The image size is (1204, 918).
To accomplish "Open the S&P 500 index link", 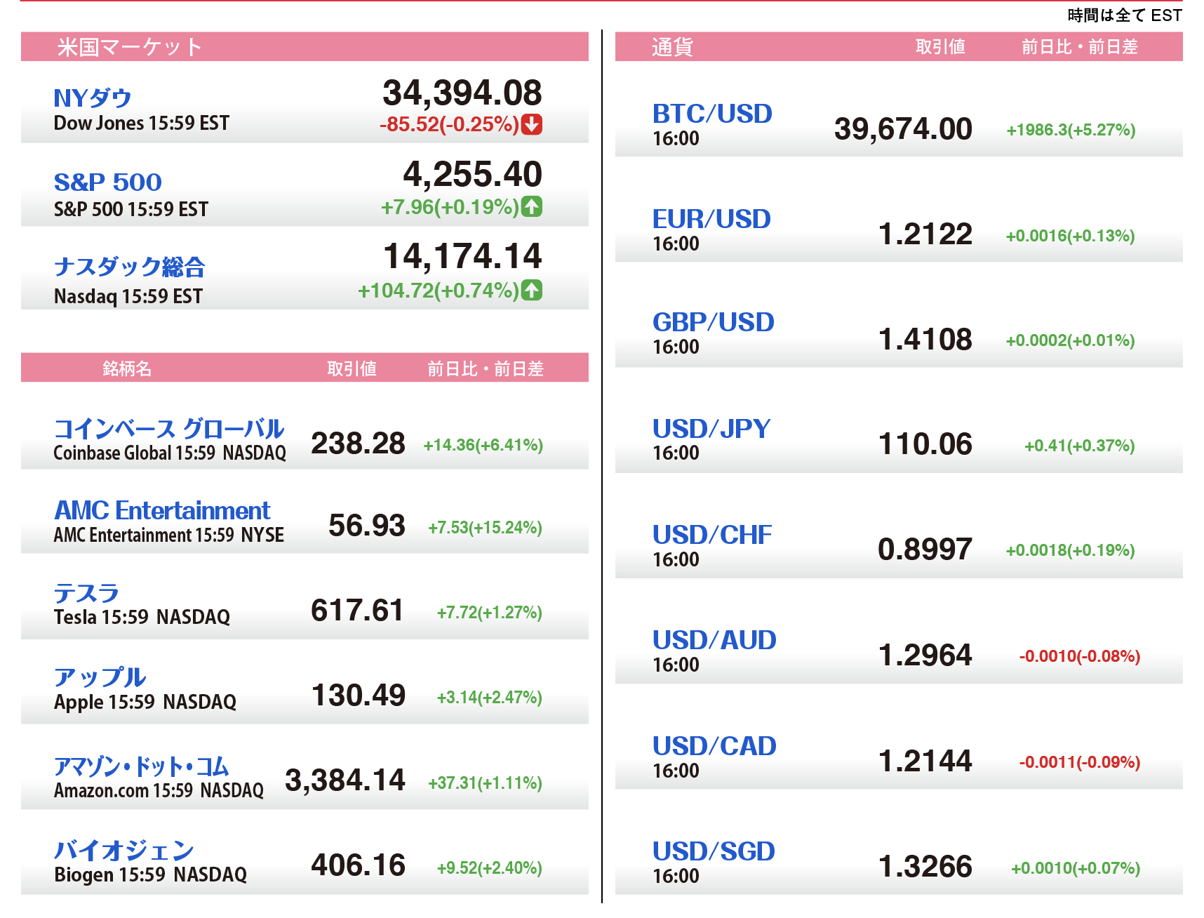I will click(107, 182).
